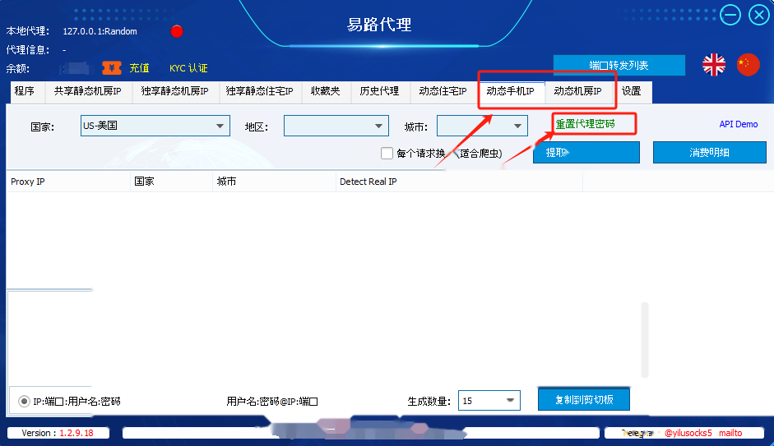Click the 重置代理密码 reset password link
The width and height of the screenshot is (774, 446).
(586, 124)
